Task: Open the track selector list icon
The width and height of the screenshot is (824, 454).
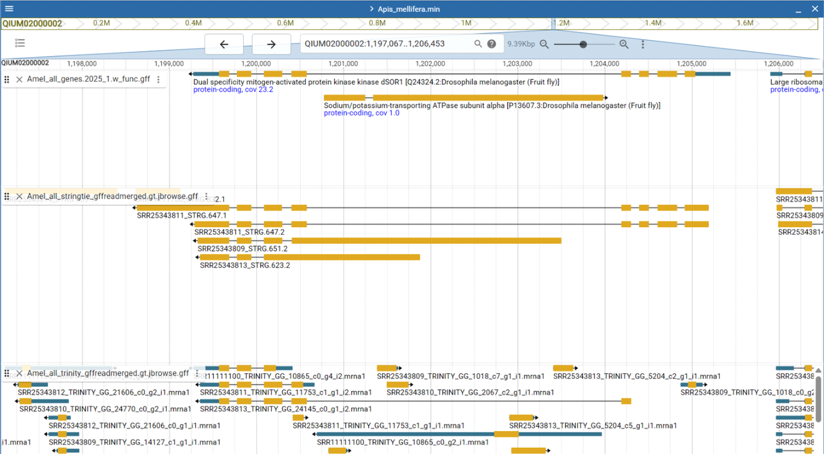Action: (20, 43)
